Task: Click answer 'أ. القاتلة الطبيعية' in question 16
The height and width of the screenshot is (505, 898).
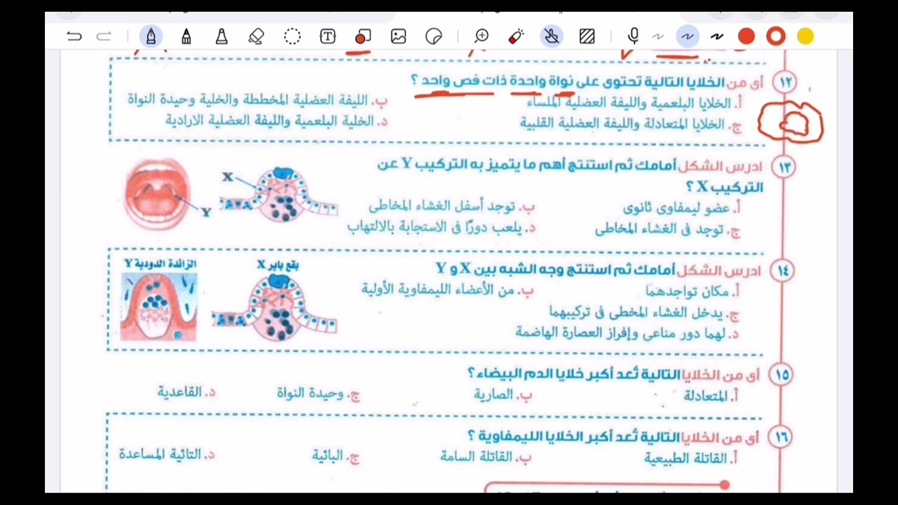Action: pos(691,458)
